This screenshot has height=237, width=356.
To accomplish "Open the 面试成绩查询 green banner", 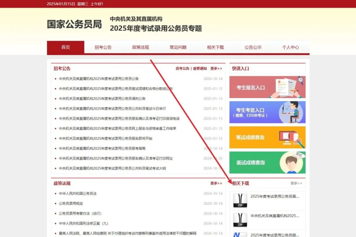I will [x=267, y=162].
